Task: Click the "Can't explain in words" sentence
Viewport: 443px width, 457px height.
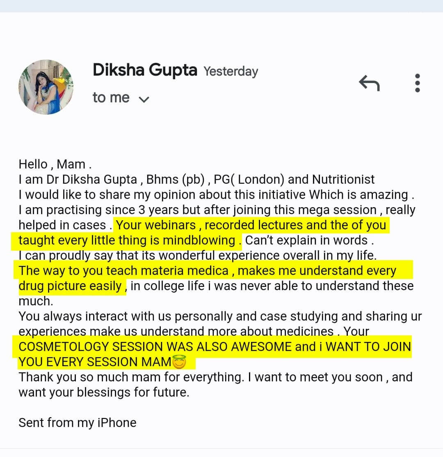Action: pyautogui.click(x=309, y=240)
